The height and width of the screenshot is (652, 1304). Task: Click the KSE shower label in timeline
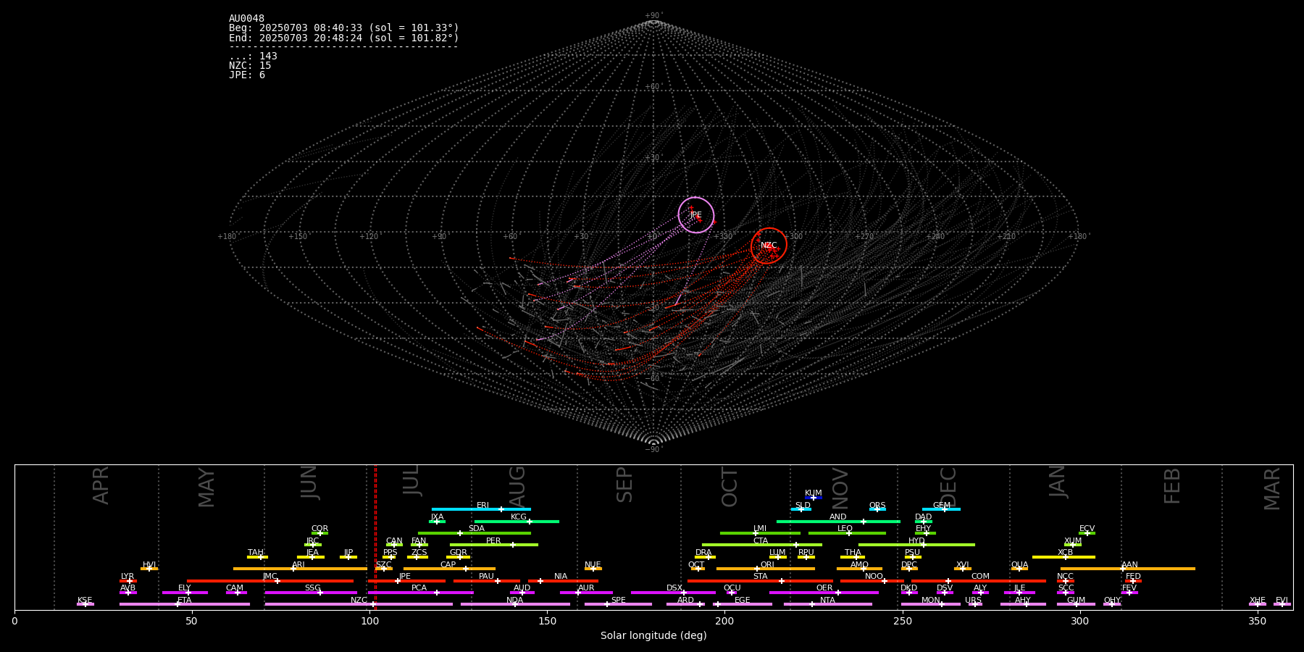[x=85, y=600]
